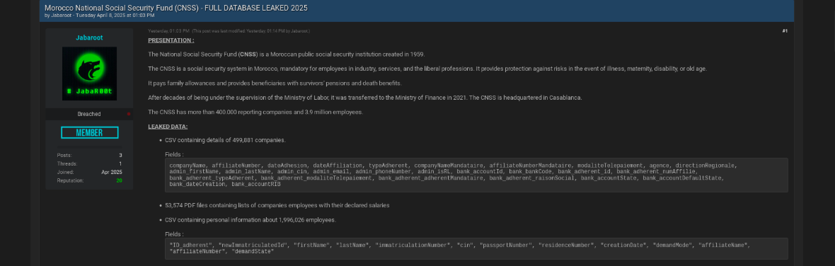Open the #1 post permalink
Screen dimensions: 835x266
tap(785, 31)
